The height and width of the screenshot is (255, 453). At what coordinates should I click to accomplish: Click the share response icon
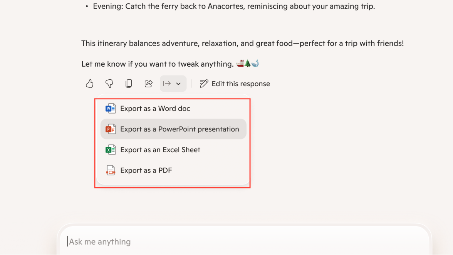click(x=148, y=84)
